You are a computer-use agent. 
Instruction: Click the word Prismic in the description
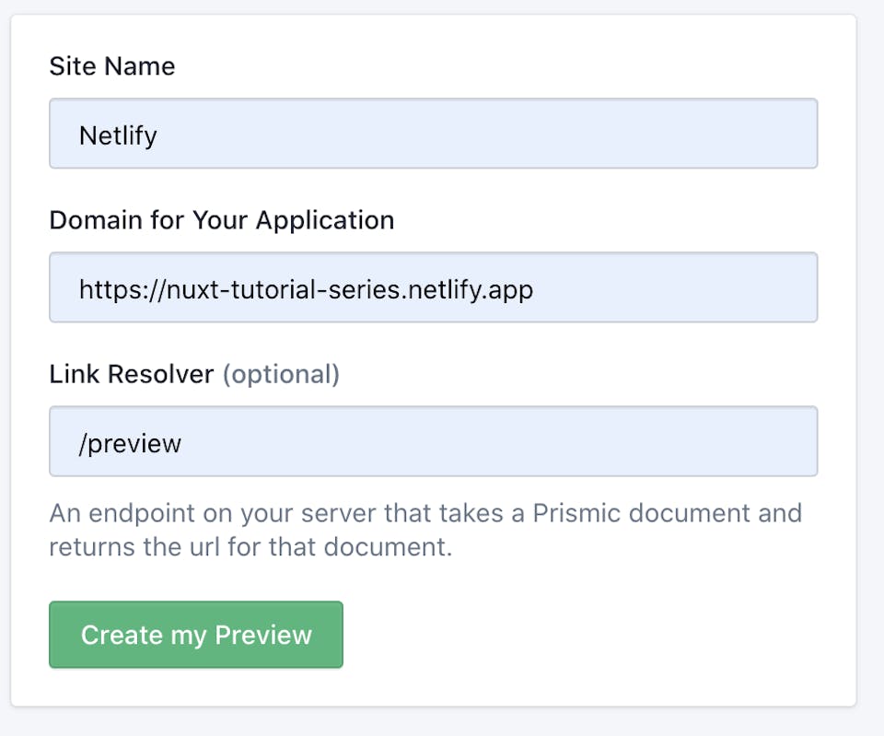point(576,513)
